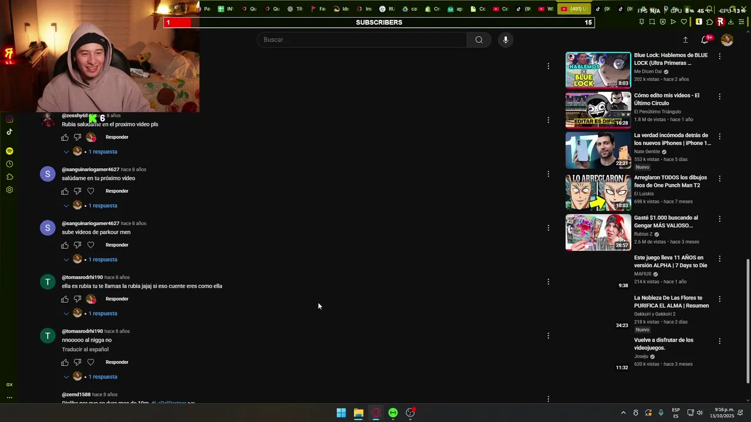Switch to the Google Drive 'ca' tab
The height and width of the screenshot is (422, 751).
(x=410, y=9)
